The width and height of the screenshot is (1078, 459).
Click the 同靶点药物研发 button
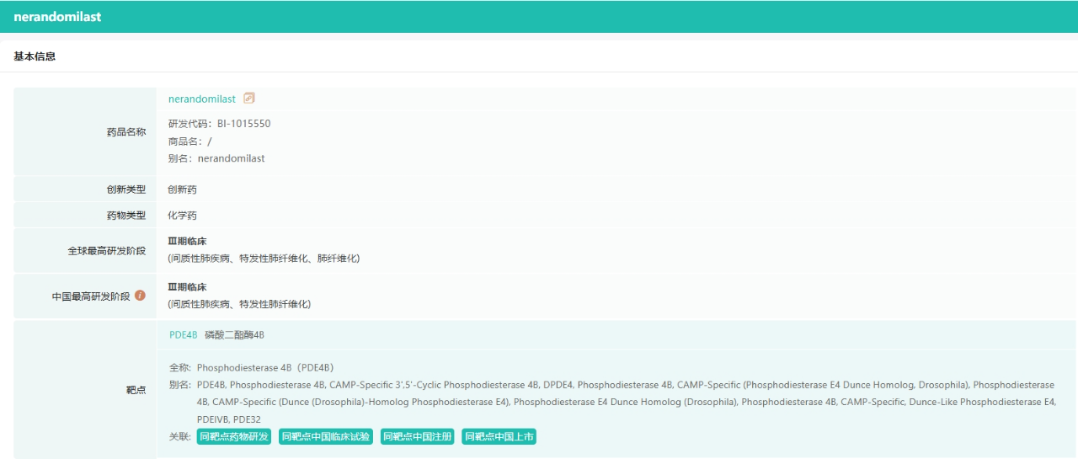(234, 436)
